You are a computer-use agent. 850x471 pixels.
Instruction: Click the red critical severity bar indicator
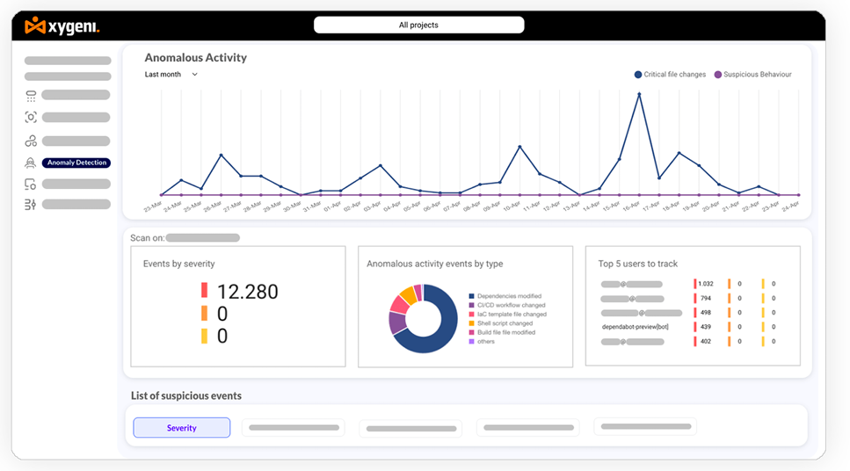point(204,291)
